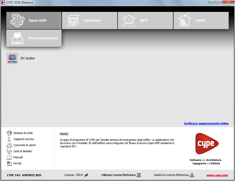Minimize the CYPE 2016 window
235x181 pixels.
pos(212,2)
